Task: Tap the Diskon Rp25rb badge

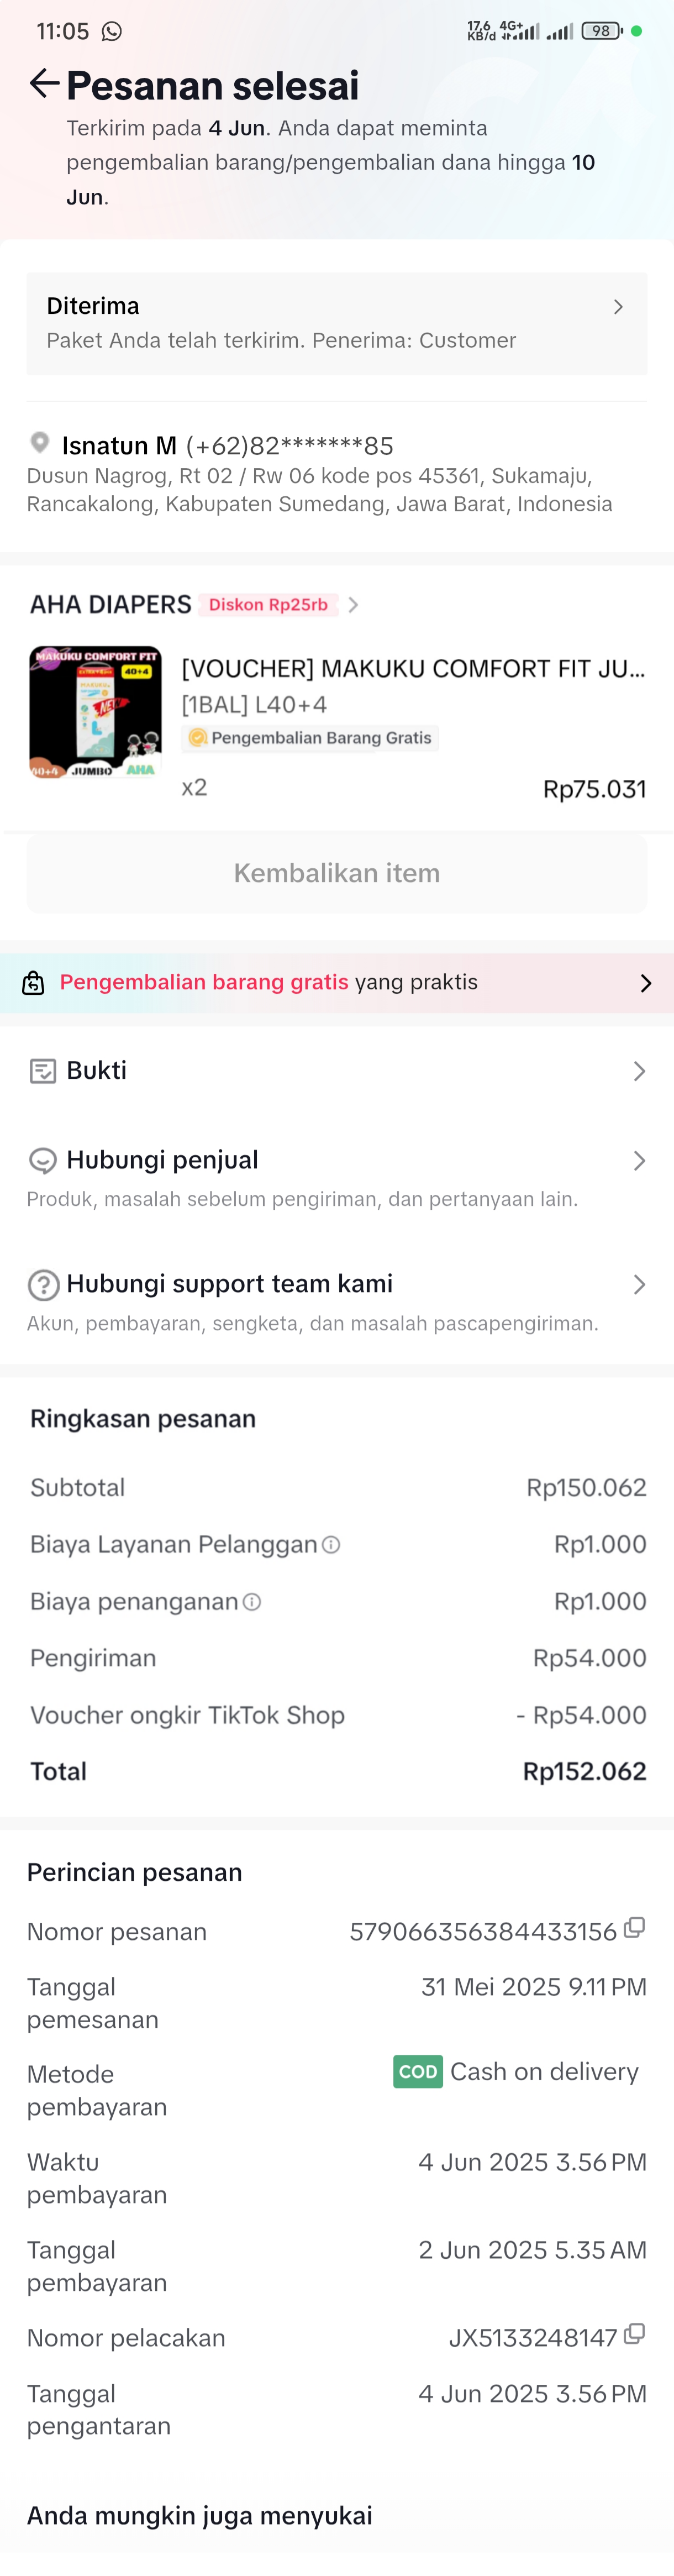Action: pos(268,605)
